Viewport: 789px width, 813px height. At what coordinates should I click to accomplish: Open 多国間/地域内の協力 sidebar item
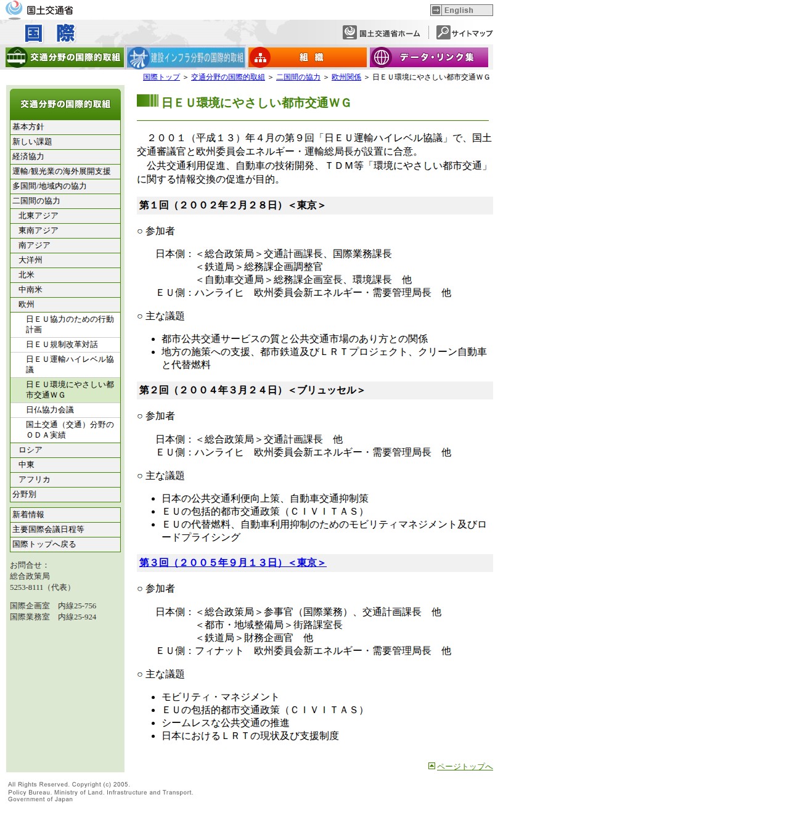65,186
